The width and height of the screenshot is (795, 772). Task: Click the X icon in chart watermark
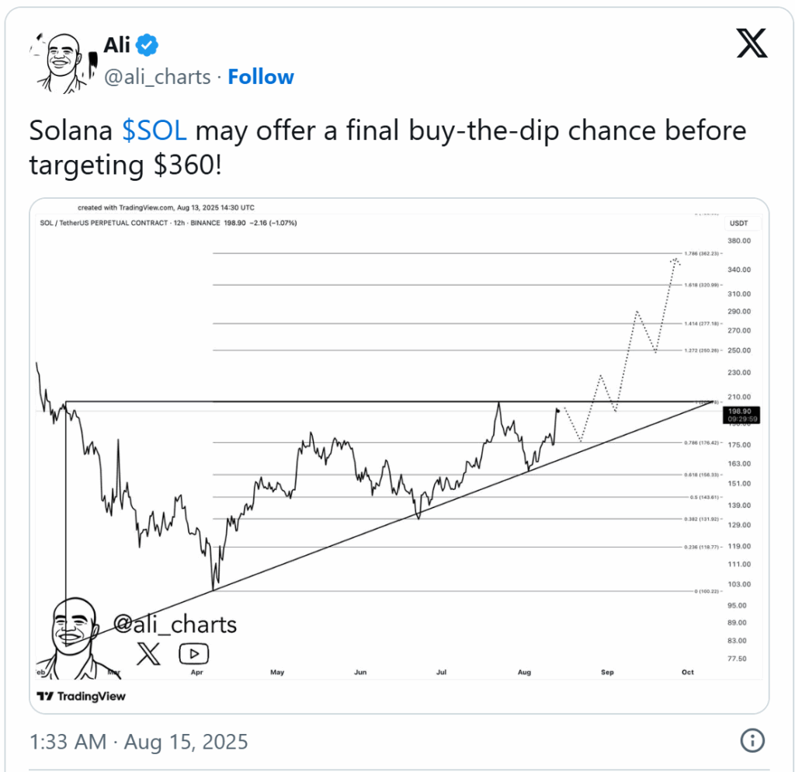(148, 653)
